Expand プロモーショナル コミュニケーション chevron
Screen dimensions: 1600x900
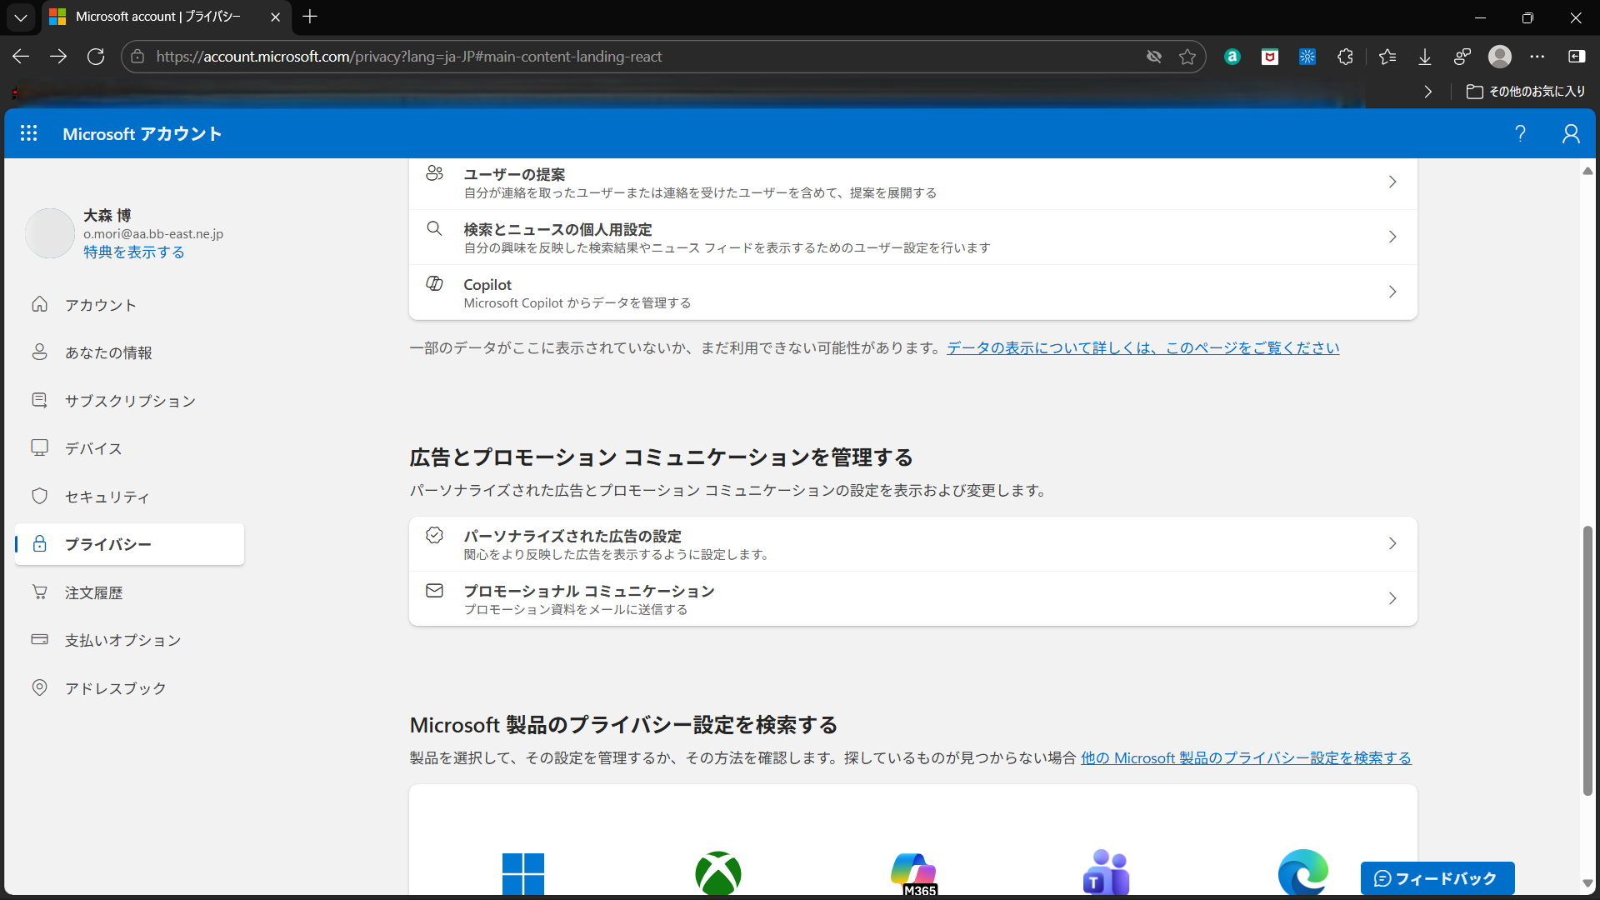tap(1392, 598)
